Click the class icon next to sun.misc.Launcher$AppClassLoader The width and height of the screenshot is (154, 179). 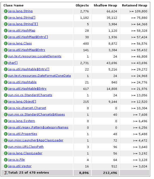(x=6, y=140)
